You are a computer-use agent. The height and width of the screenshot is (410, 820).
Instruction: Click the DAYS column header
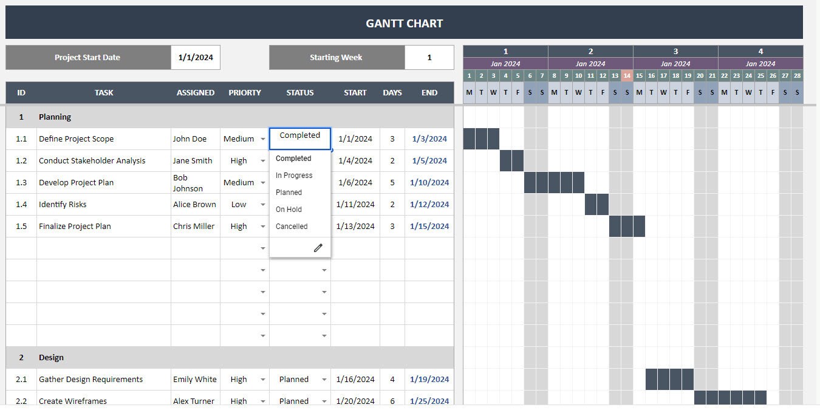pos(392,93)
